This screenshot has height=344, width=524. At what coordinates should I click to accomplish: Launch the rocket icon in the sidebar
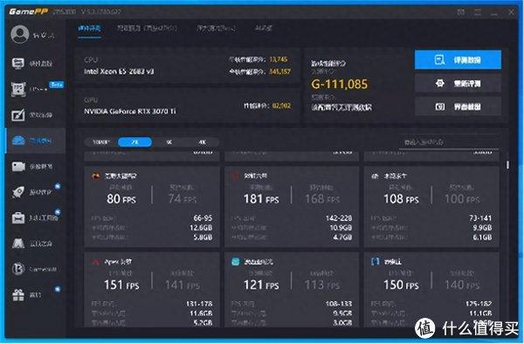pos(18,192)
